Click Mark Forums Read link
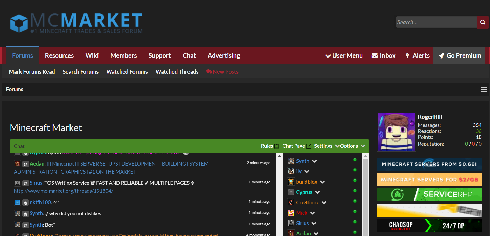Viewport: 490px width, 236px height. pos(32,72)
